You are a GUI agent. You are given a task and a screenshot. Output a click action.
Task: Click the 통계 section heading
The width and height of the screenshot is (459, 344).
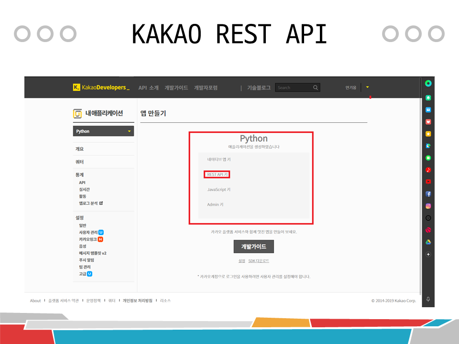coord(80,175)
